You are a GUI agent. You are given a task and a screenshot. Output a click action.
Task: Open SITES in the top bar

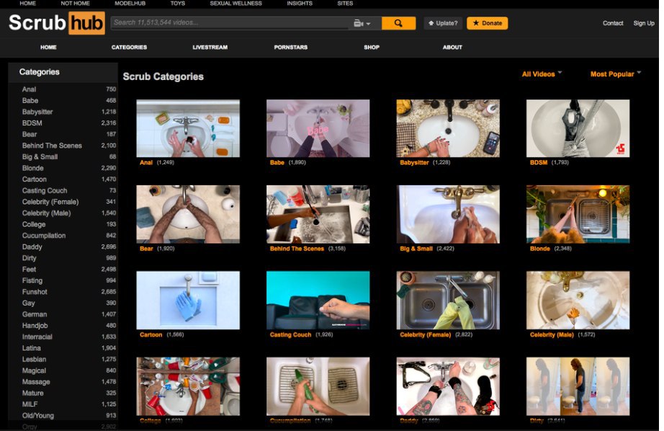(x=345, y=3)
